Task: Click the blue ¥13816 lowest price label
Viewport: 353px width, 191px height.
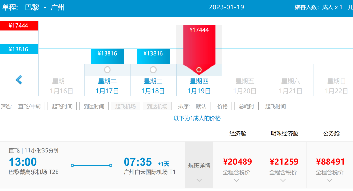Action: (x=19, y=49)
